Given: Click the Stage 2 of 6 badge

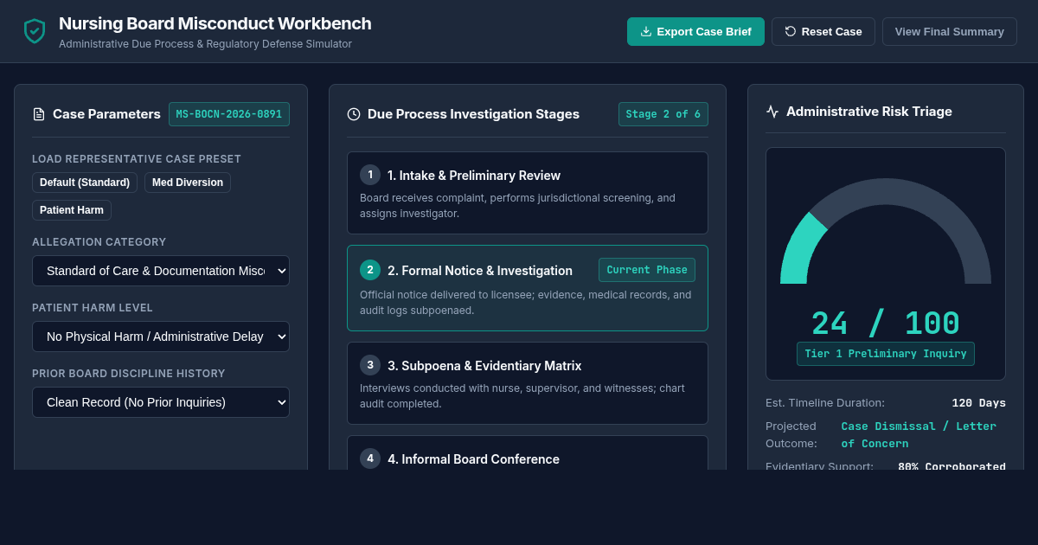Looking at the screenshot, I should (663, 114).
